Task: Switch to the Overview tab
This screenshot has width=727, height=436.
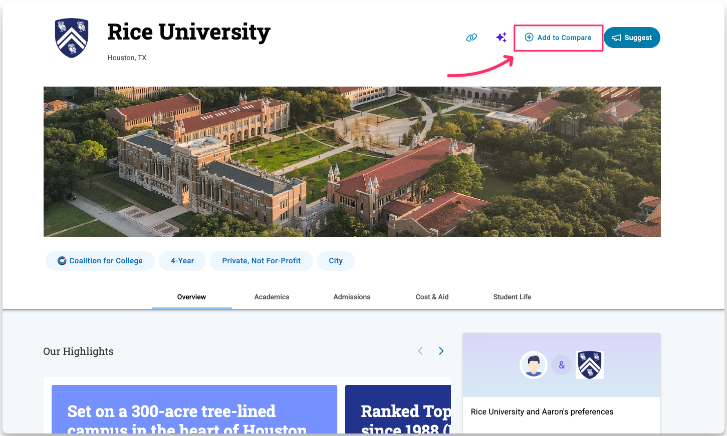Action: (x=191, y=297)
